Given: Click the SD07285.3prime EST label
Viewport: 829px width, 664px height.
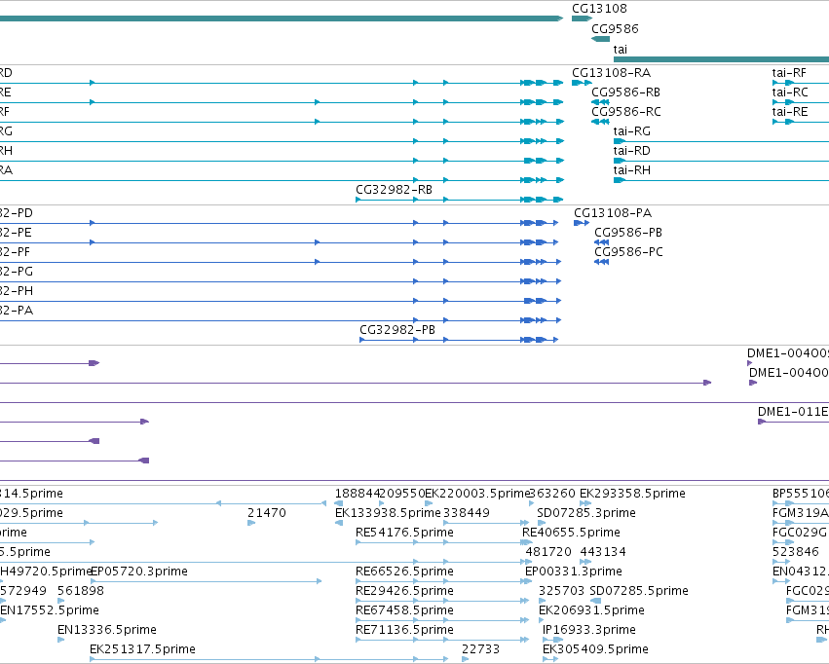Looking at the screenshot, I should click(586, 513).
